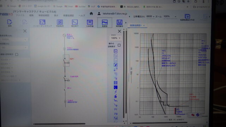
Task: Click the blue check icon below the chart
Action: (198, 115)
